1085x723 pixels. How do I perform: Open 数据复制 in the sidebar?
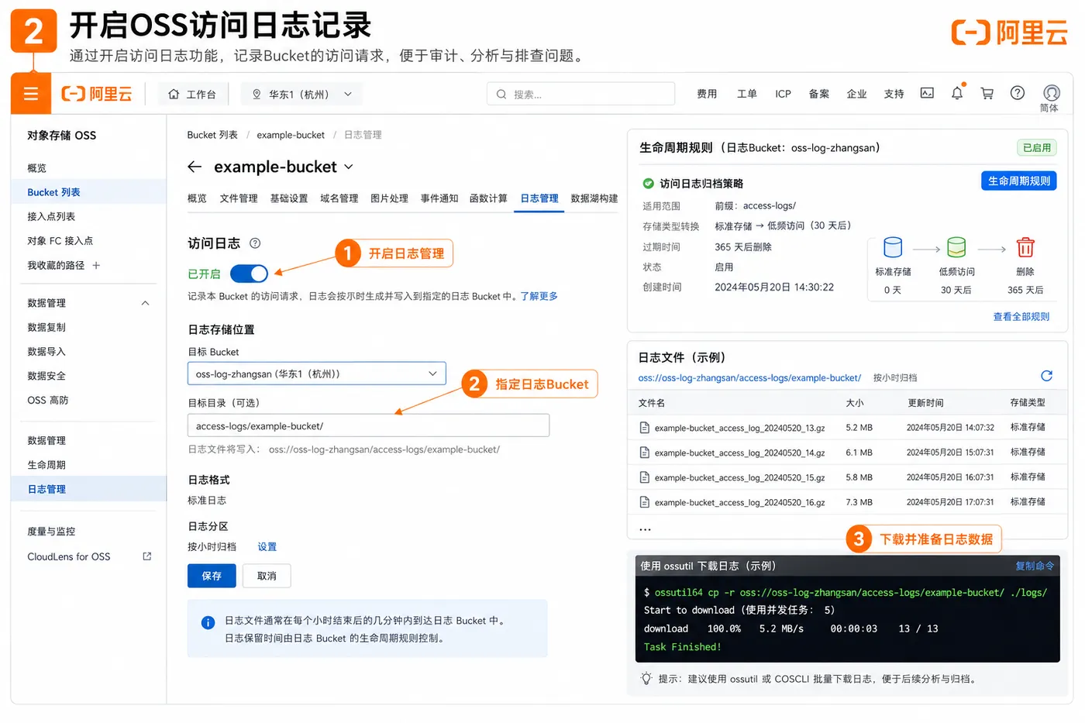46,327
